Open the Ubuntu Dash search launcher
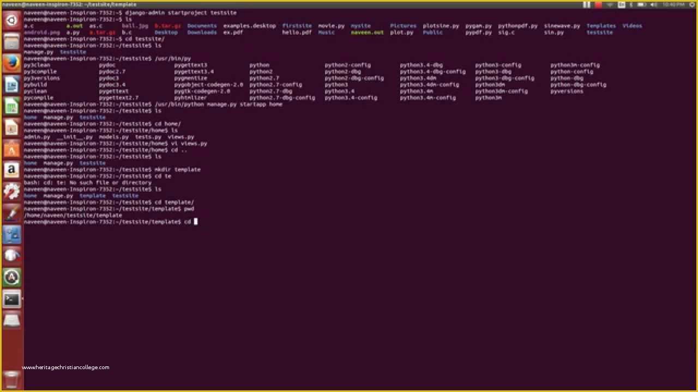698x392 pixels. pos(11,20)
